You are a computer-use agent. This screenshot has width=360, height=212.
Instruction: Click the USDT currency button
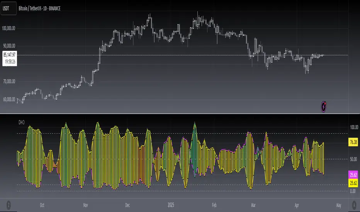click(8, 8)
